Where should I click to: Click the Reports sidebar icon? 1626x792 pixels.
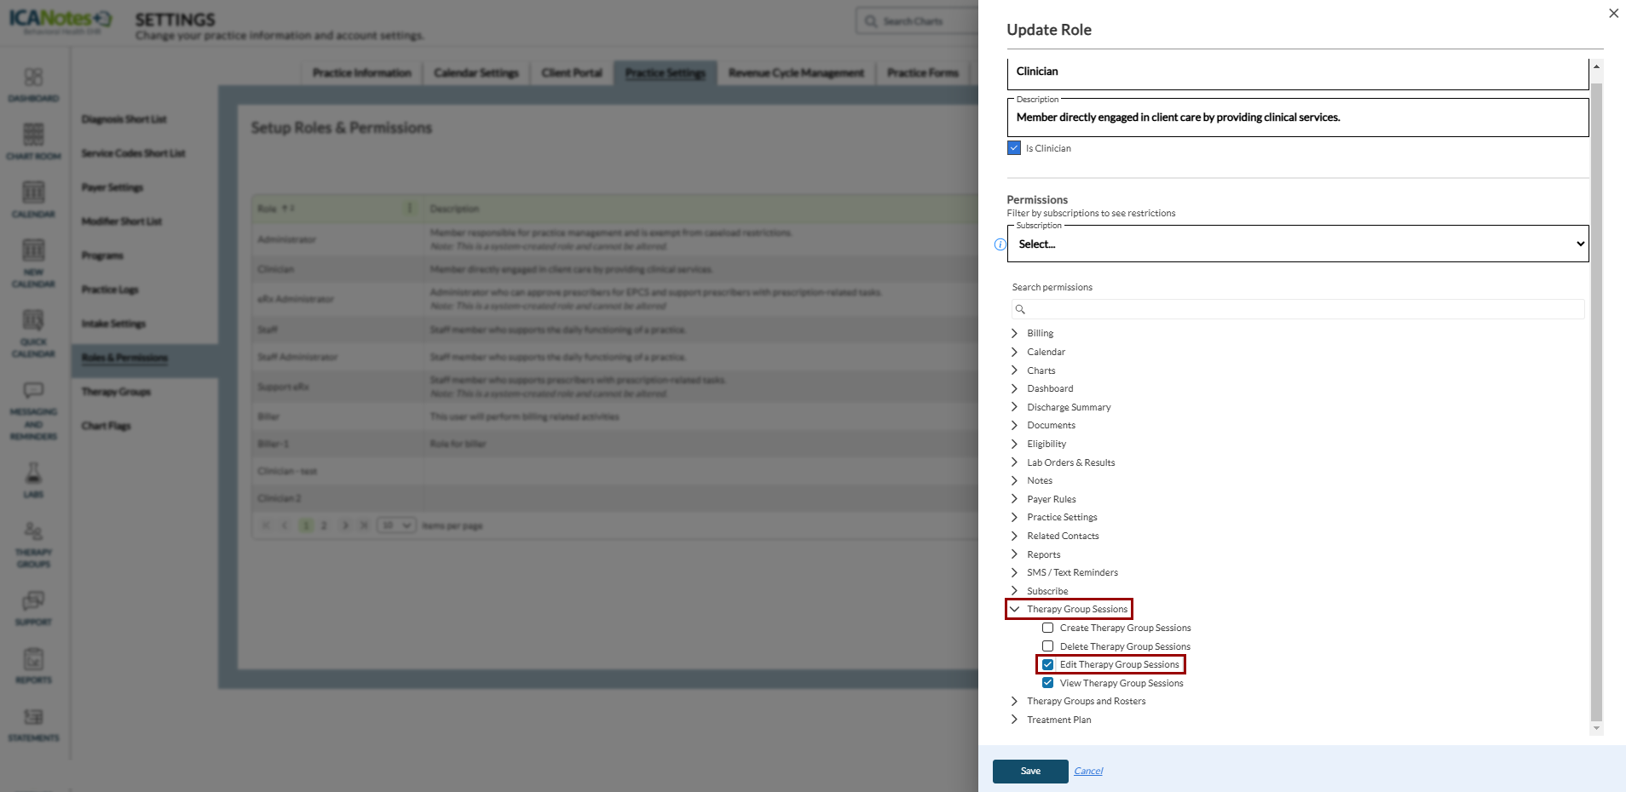tap(33, 660)
